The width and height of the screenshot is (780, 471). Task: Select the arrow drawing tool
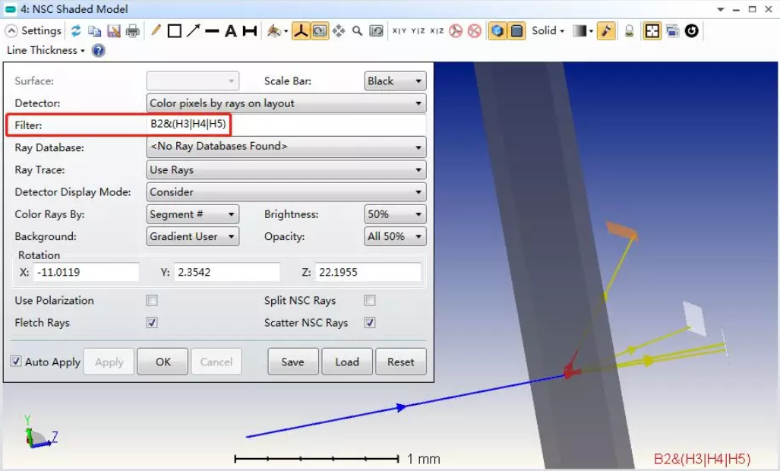(193, 31)
